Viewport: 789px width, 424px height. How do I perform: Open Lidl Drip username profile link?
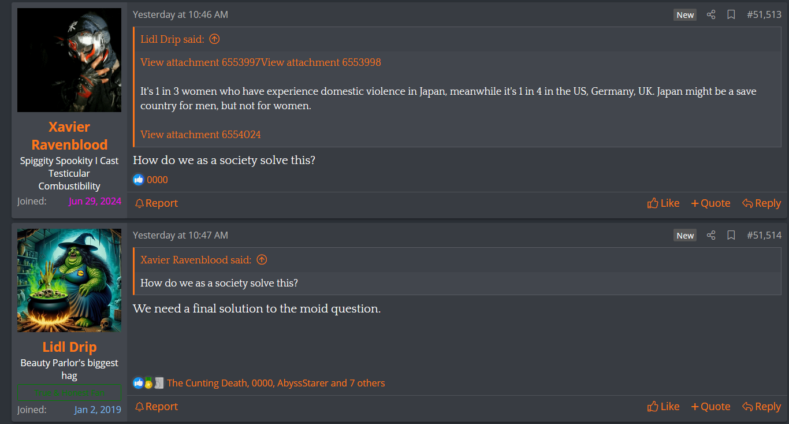pos(69,347)
